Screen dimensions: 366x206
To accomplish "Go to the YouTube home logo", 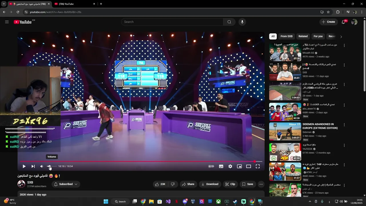I will click(23, 22).
